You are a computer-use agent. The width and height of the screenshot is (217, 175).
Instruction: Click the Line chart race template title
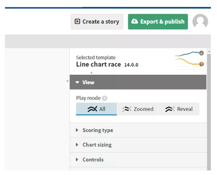pyautogui.click(x=98, y=65)
